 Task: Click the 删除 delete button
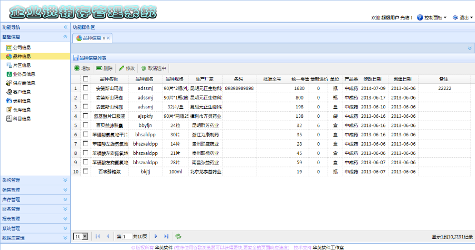[x=104, y=68]
